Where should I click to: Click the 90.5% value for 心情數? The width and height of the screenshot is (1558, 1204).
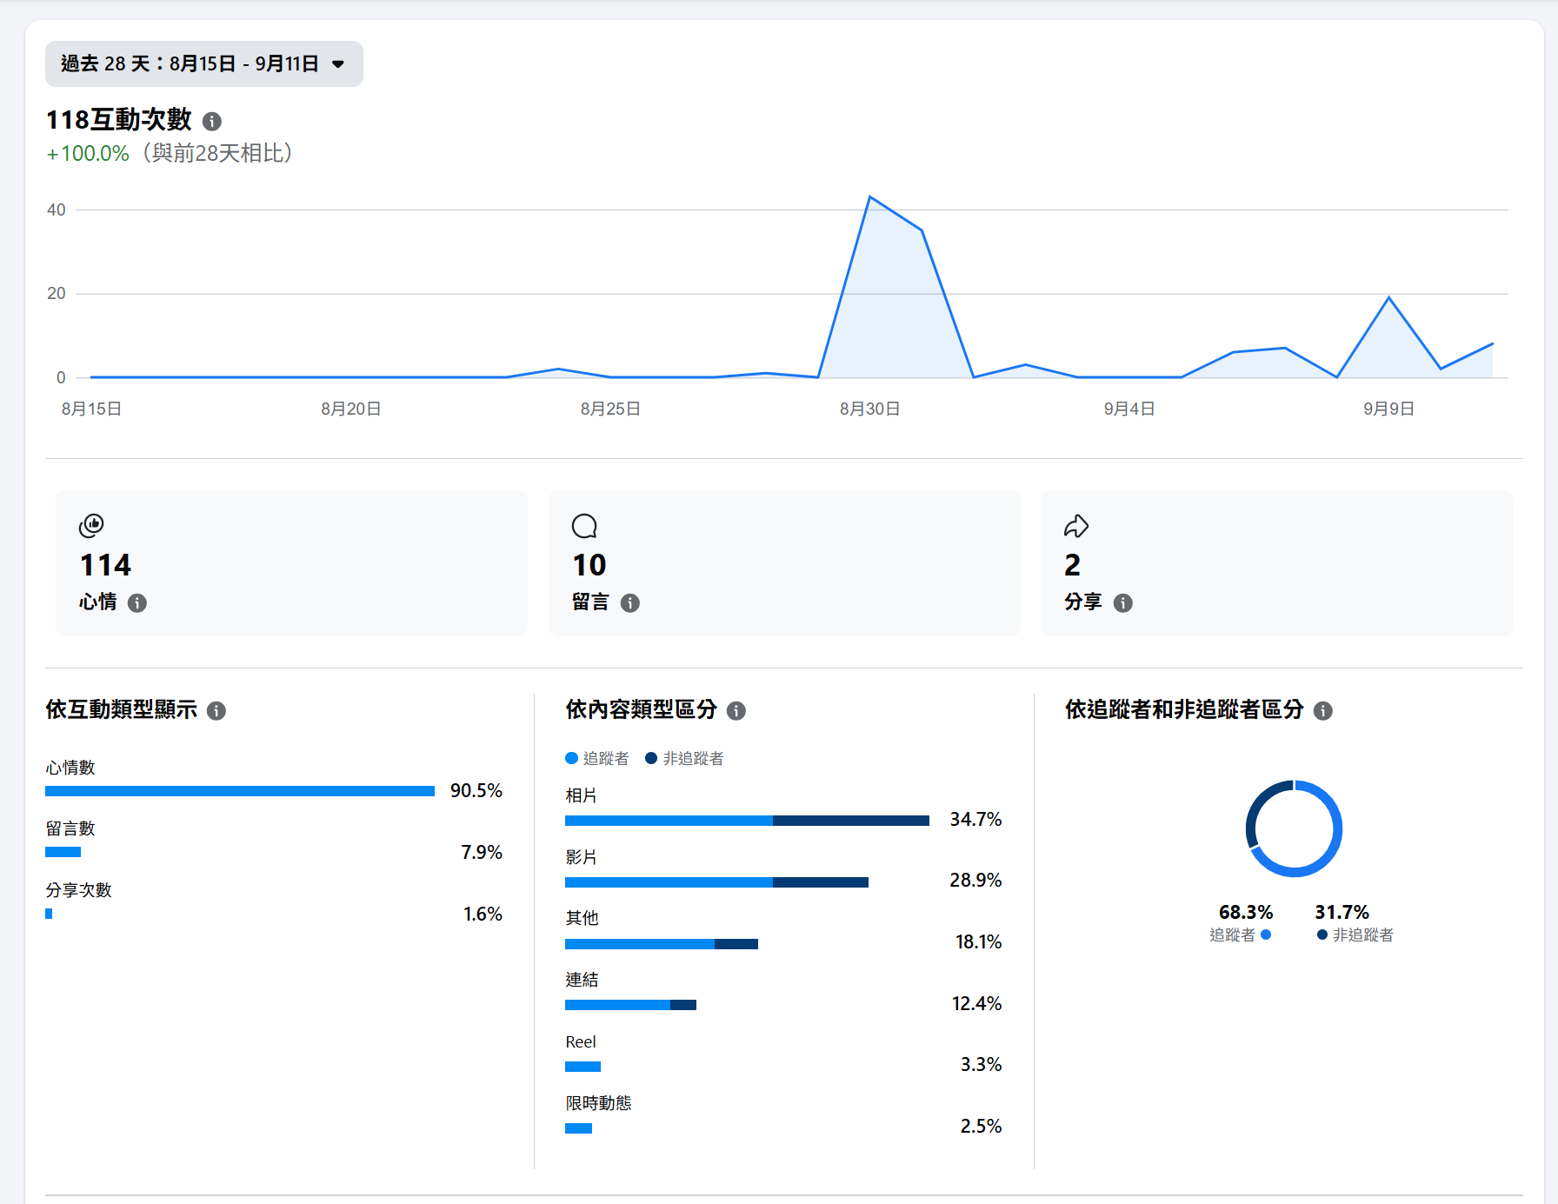(x=476, y=790)
